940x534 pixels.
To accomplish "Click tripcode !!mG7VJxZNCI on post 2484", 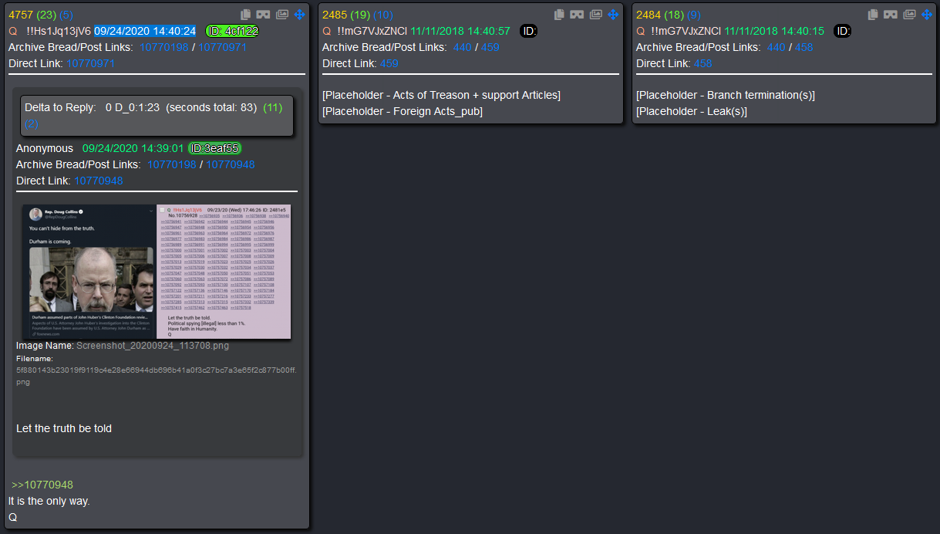I will coord(686,31).
